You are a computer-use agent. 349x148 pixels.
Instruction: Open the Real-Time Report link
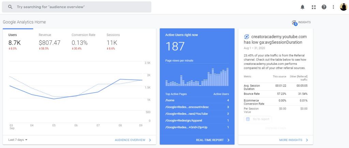210,140
